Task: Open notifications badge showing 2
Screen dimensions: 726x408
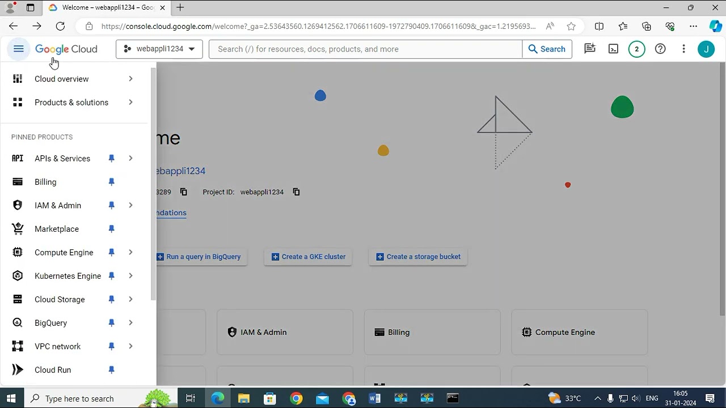Action: pyautogui.click(x=636, y=49)
